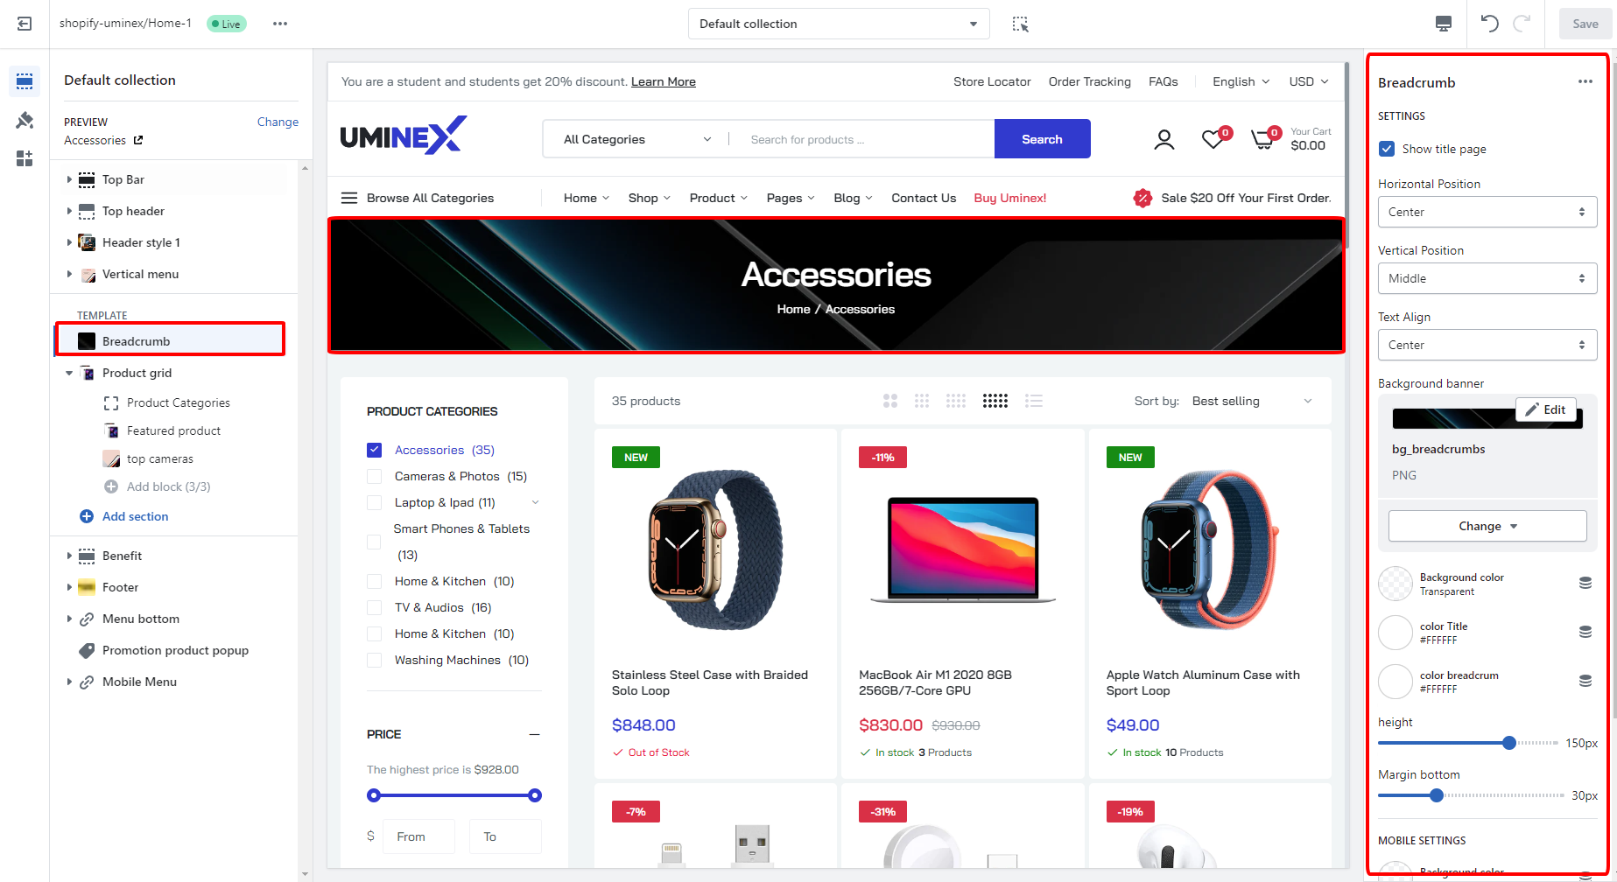1617x882 pixels.
Task: Click the Add section link
Action: point(135,516)
